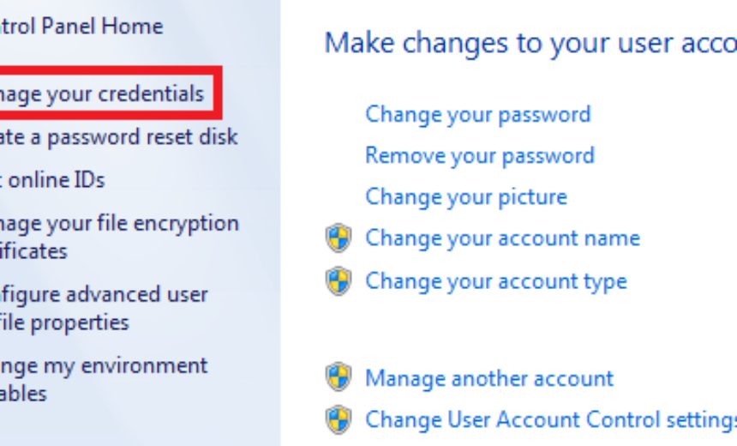This screenshot has width=737, height=446.
Task: Select Create a password reset disk
Action: point(119,137)
